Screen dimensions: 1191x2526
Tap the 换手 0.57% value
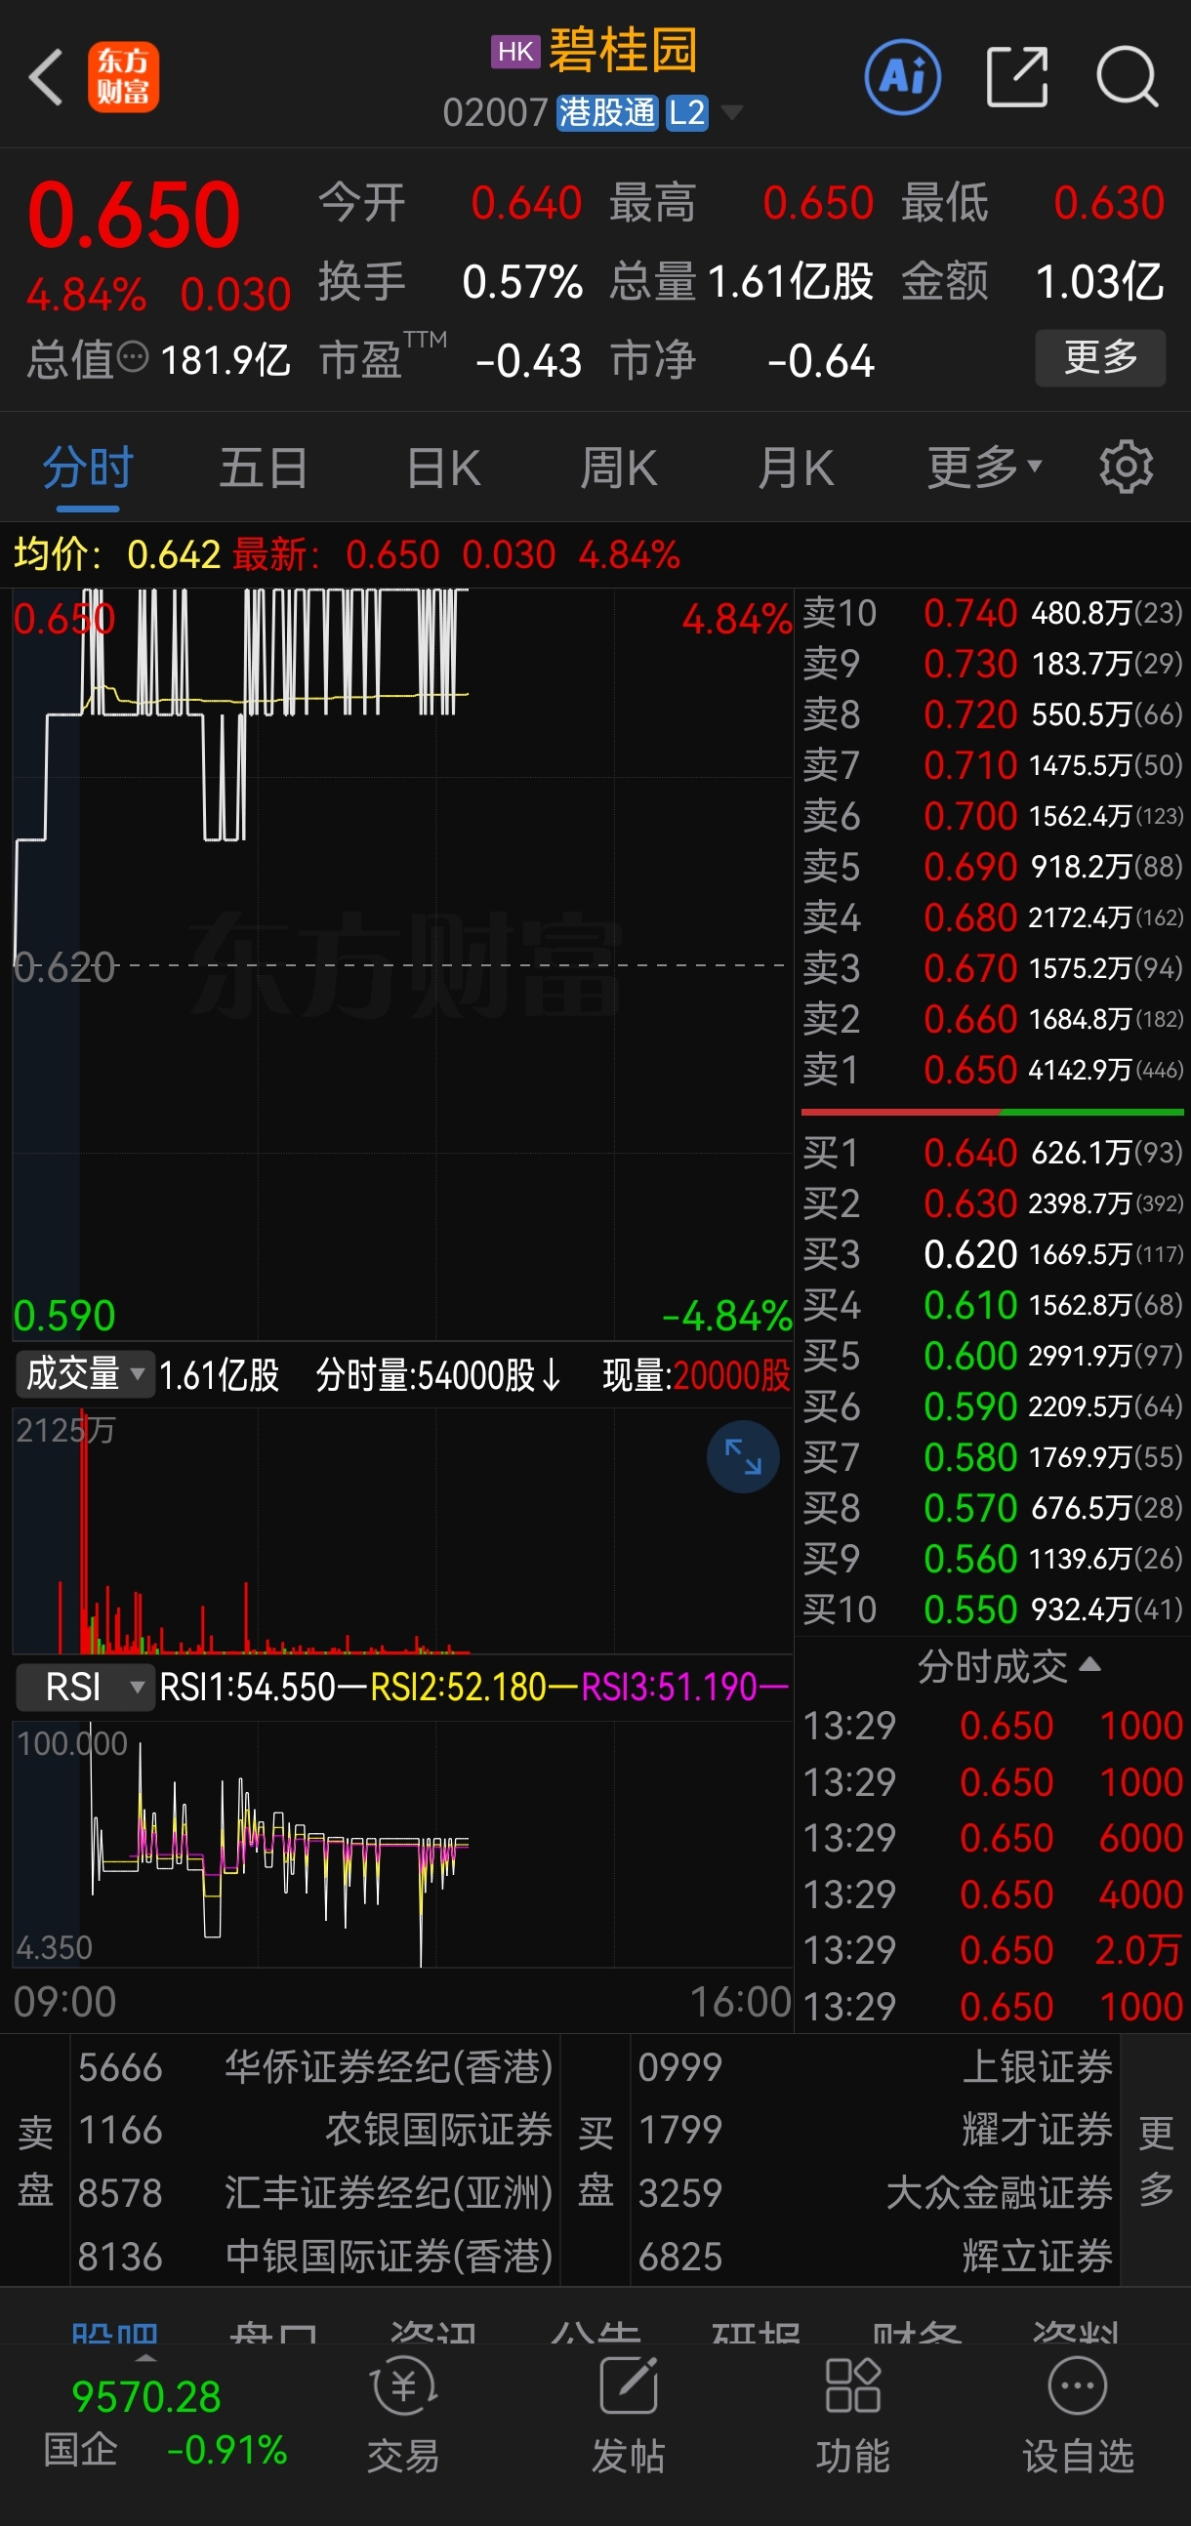(523, 282)
